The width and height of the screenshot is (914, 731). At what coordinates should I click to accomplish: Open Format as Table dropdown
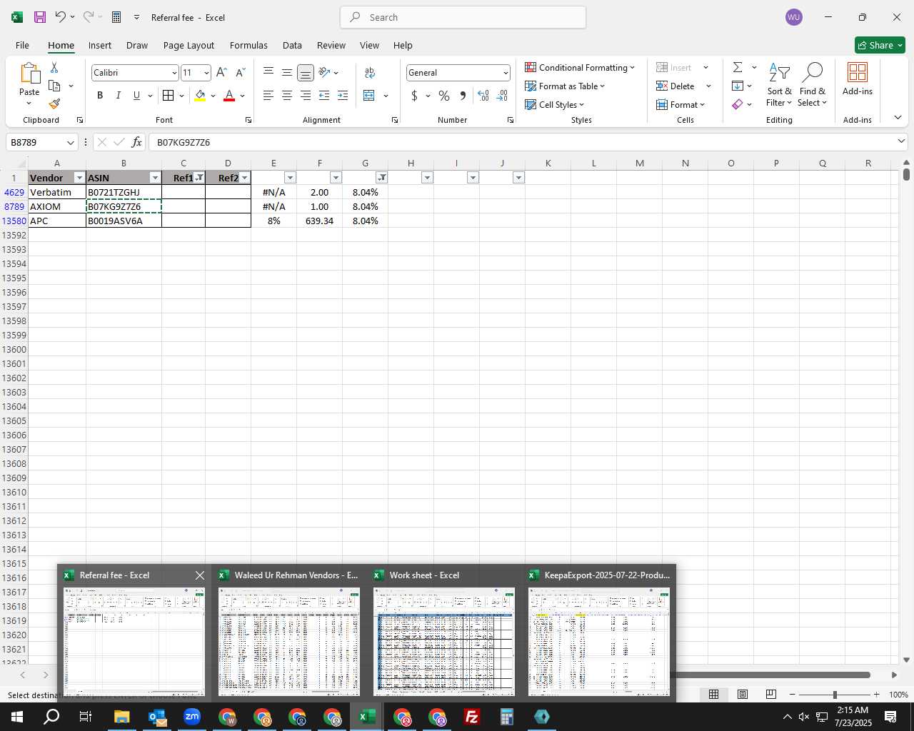[x=565, y=86]
